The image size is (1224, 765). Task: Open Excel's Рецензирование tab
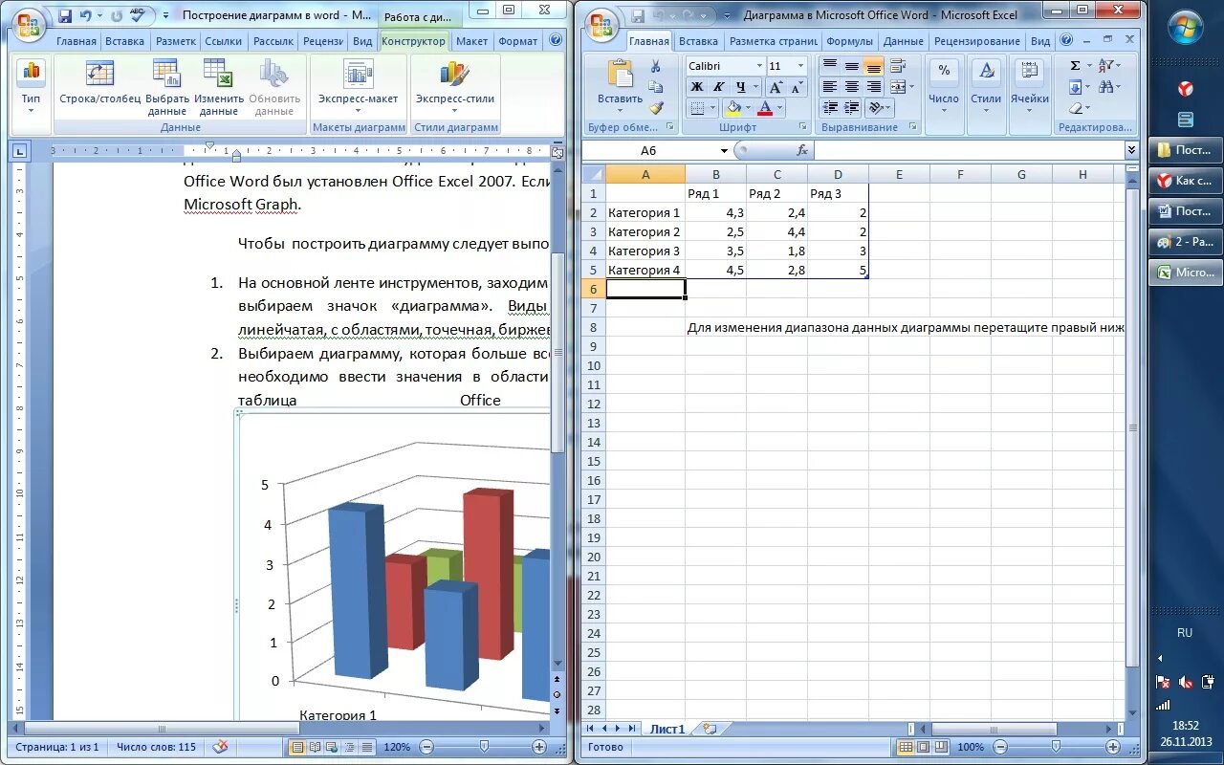(x=976, y=41)
